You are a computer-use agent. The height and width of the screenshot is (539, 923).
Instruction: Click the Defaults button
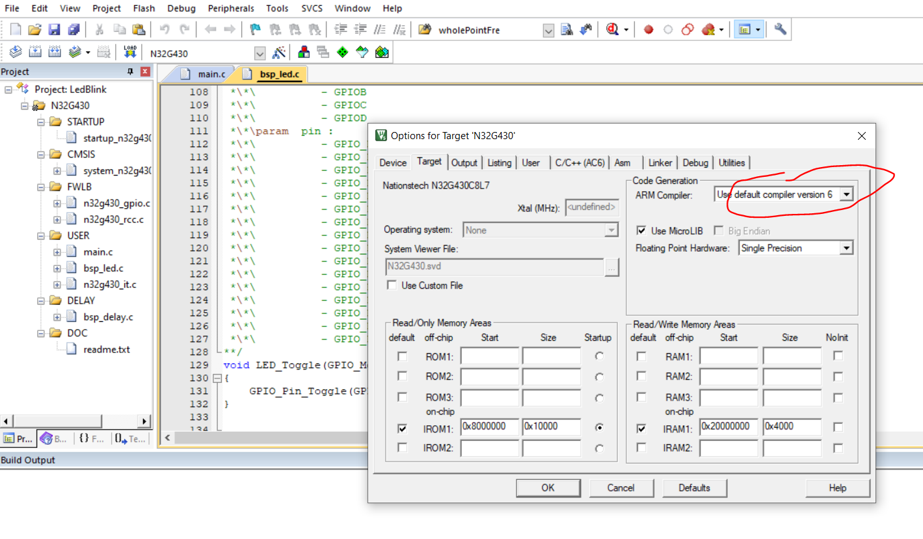point(694,488)
